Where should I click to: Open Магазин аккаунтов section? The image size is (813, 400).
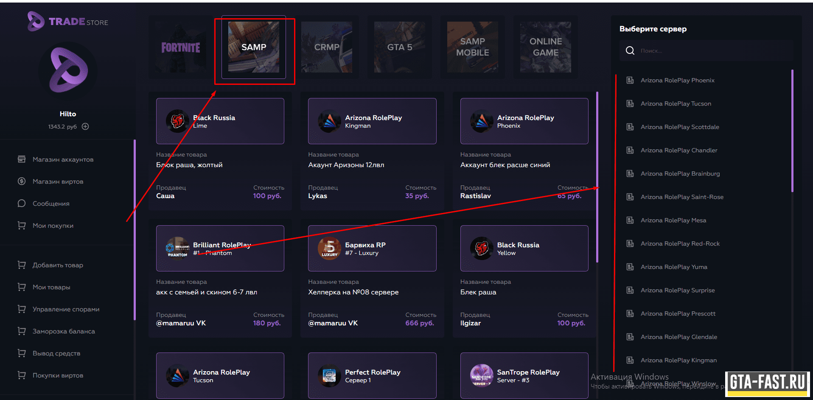click(x=63, y=159)
